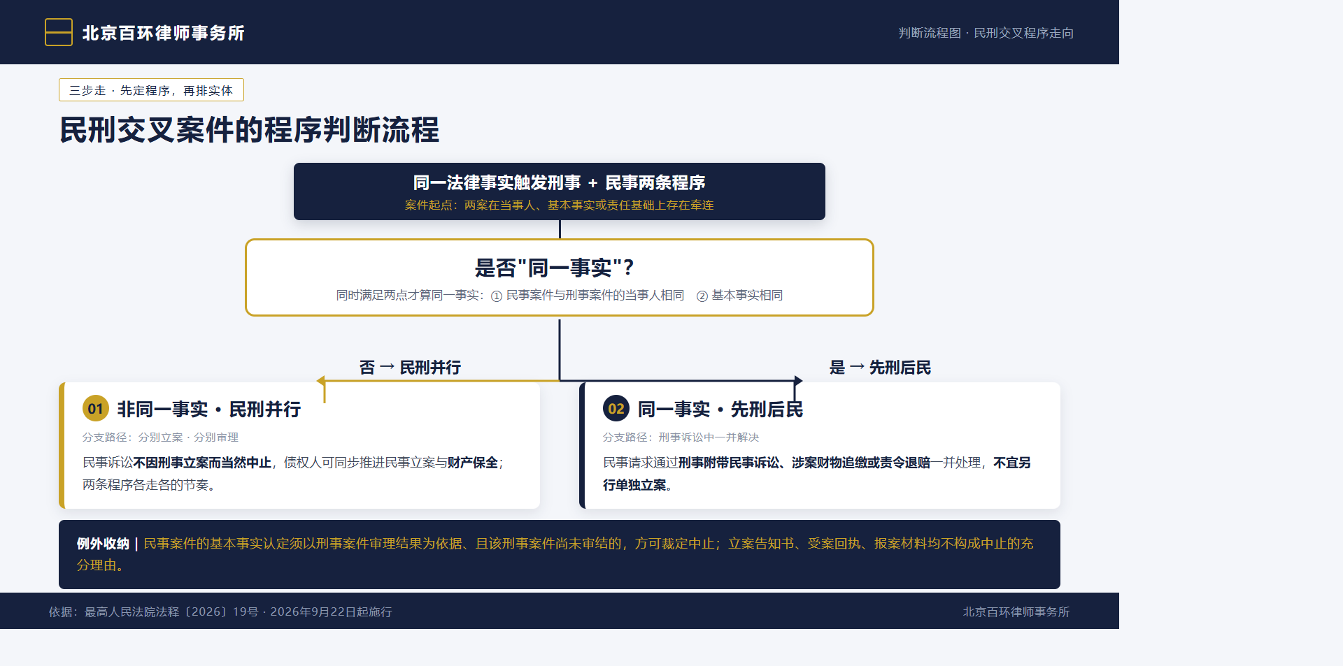Click the 不因刑事立案而当然中止 bold phrase
Viewport: 1343px width, 666px height.
202,463
